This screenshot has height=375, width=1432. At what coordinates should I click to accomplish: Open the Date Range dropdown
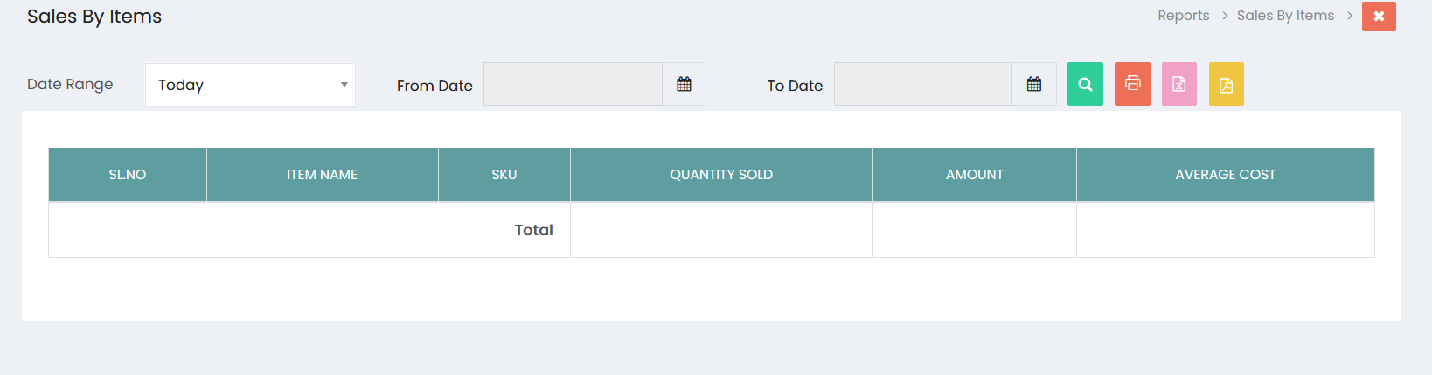click(250, 85)
